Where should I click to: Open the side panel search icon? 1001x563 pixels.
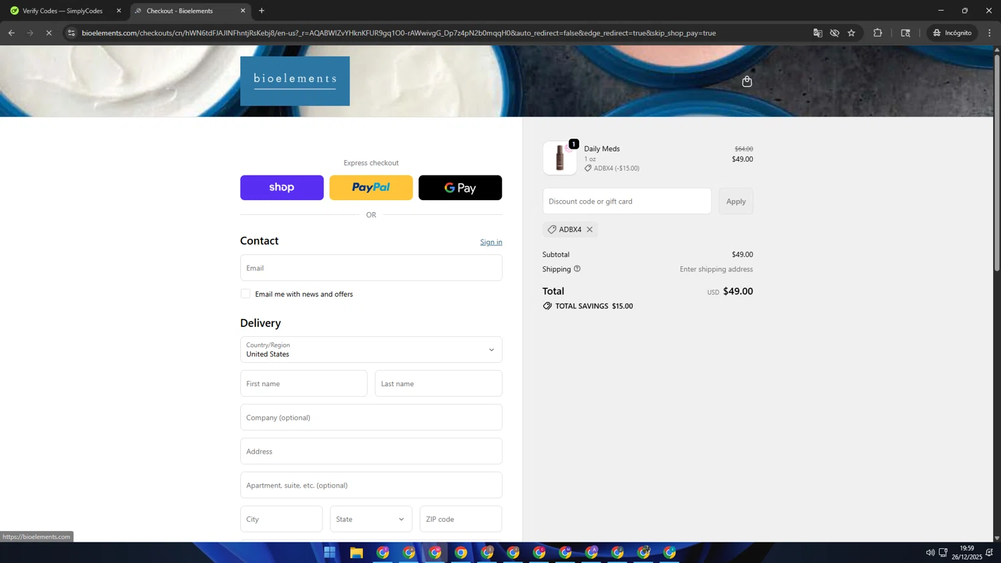pos(906,33)
